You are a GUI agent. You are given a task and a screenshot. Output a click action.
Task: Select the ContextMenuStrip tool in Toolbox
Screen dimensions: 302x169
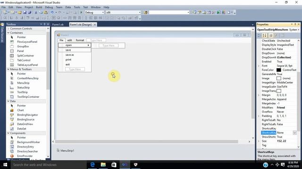point(28,78)
